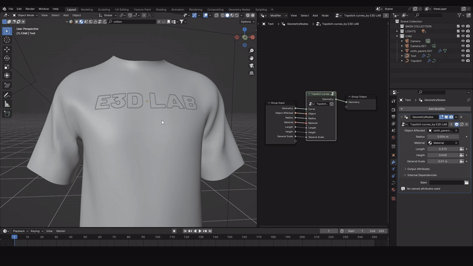Switch to the Shading workspace tab
Viewport: 473px width, 266px height.
(161, 9)
